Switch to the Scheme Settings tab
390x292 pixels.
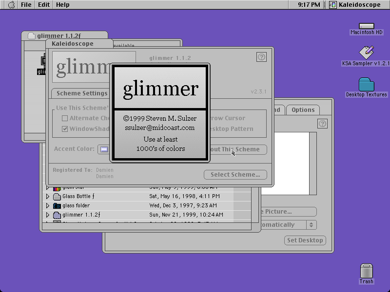tap(81, 93)
